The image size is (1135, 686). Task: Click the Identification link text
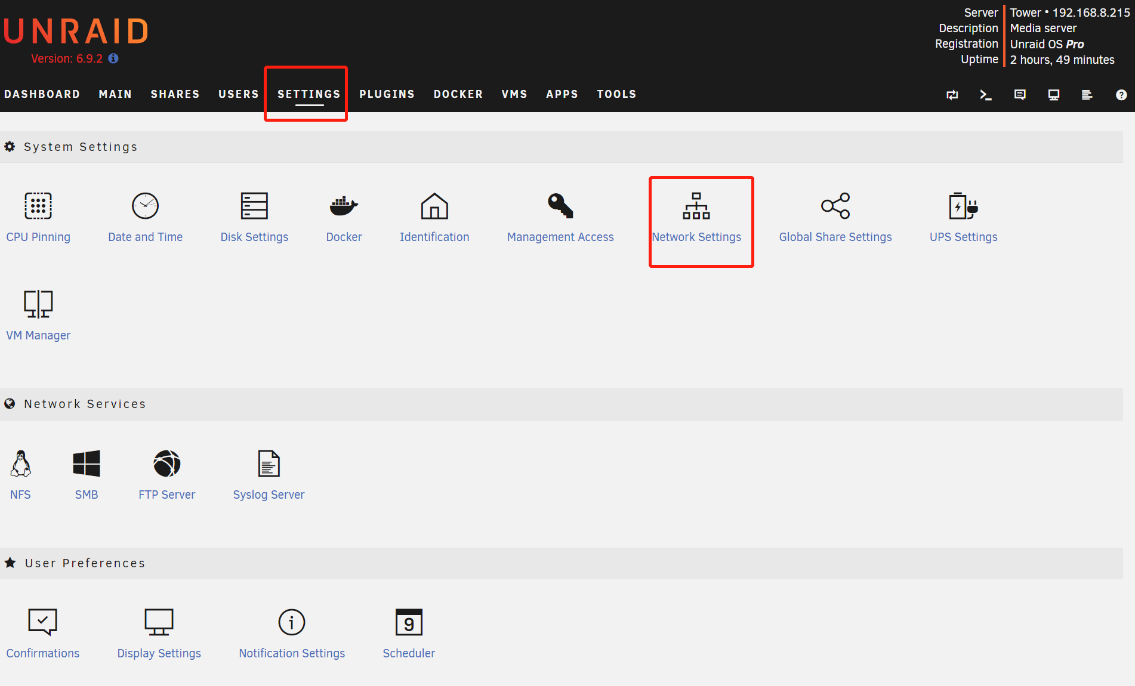coord(434,237)
